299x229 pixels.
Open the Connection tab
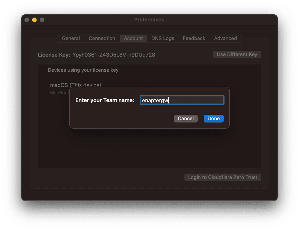click(102, 38)
